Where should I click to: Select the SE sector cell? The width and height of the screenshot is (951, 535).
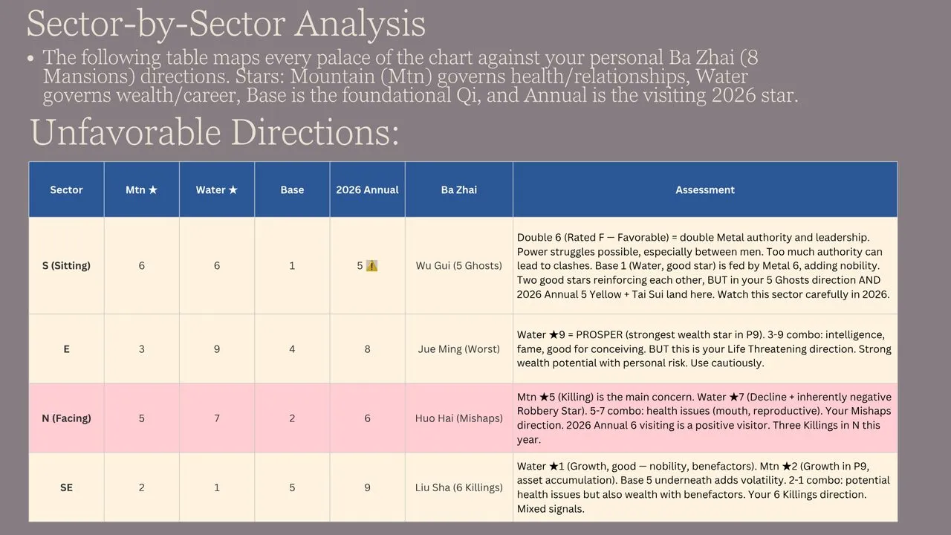66,487
